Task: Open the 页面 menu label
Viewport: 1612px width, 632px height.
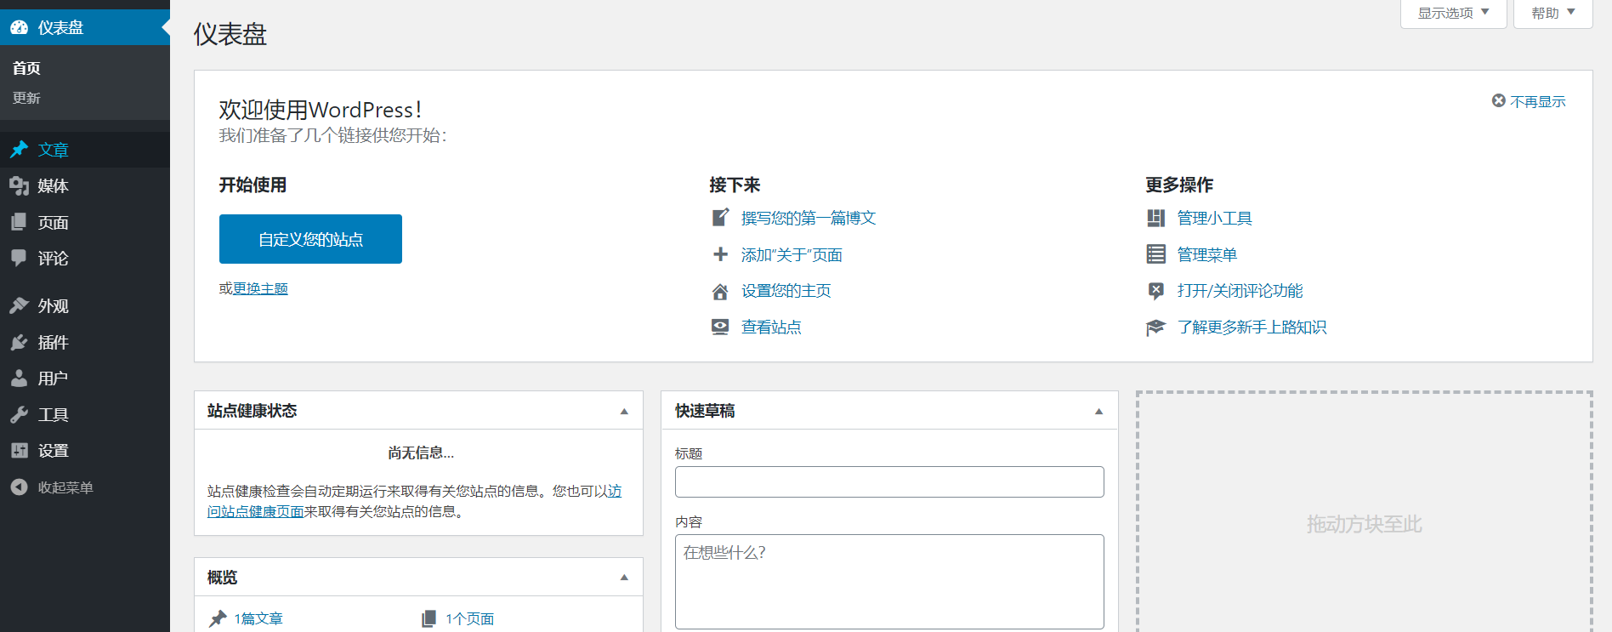Action: pyautogui.click(x=53, y=223)
